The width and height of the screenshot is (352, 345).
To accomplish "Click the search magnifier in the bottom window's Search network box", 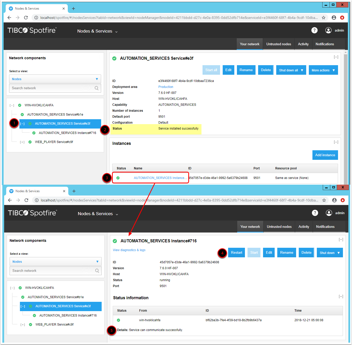I will [x=97, y=271].
